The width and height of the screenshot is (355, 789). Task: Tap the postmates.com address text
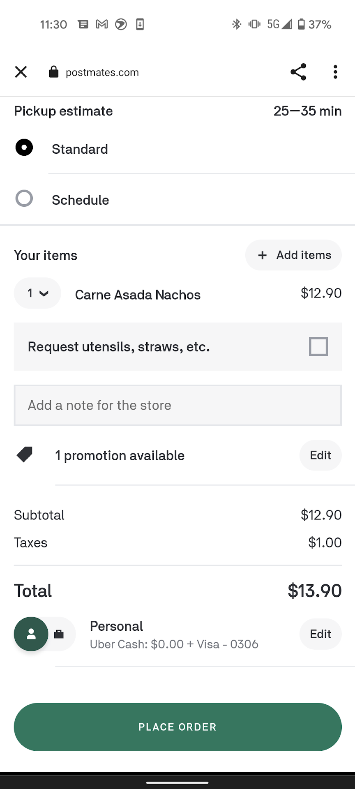(x=102, y=73)
